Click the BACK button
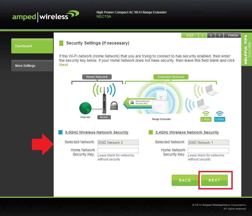 coord(185,180)
